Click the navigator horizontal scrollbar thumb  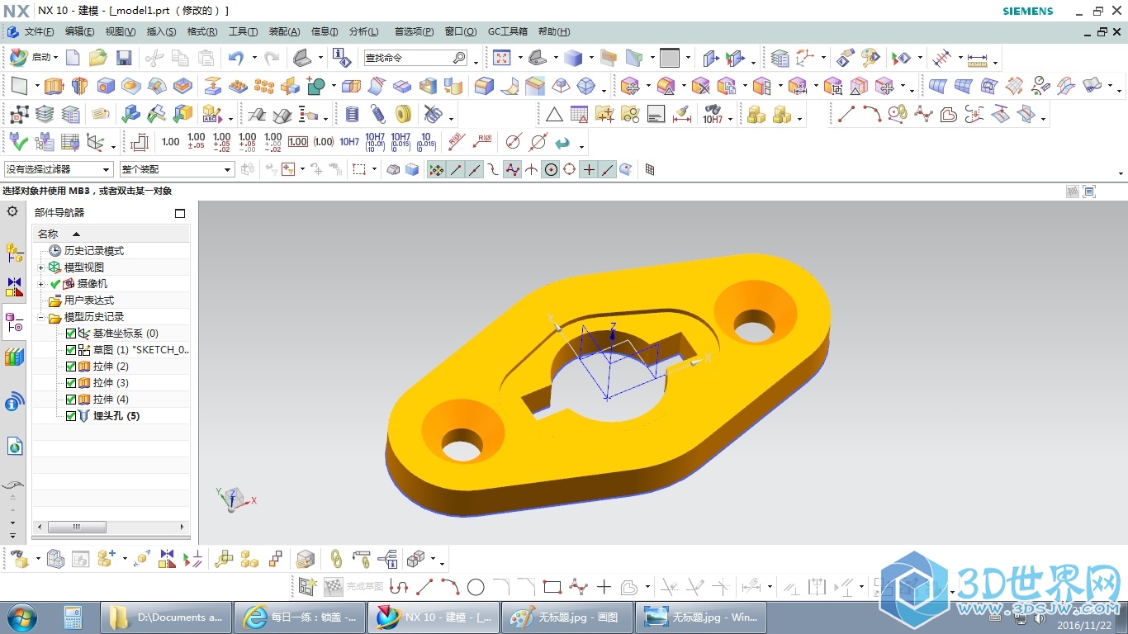click(77, 527)
